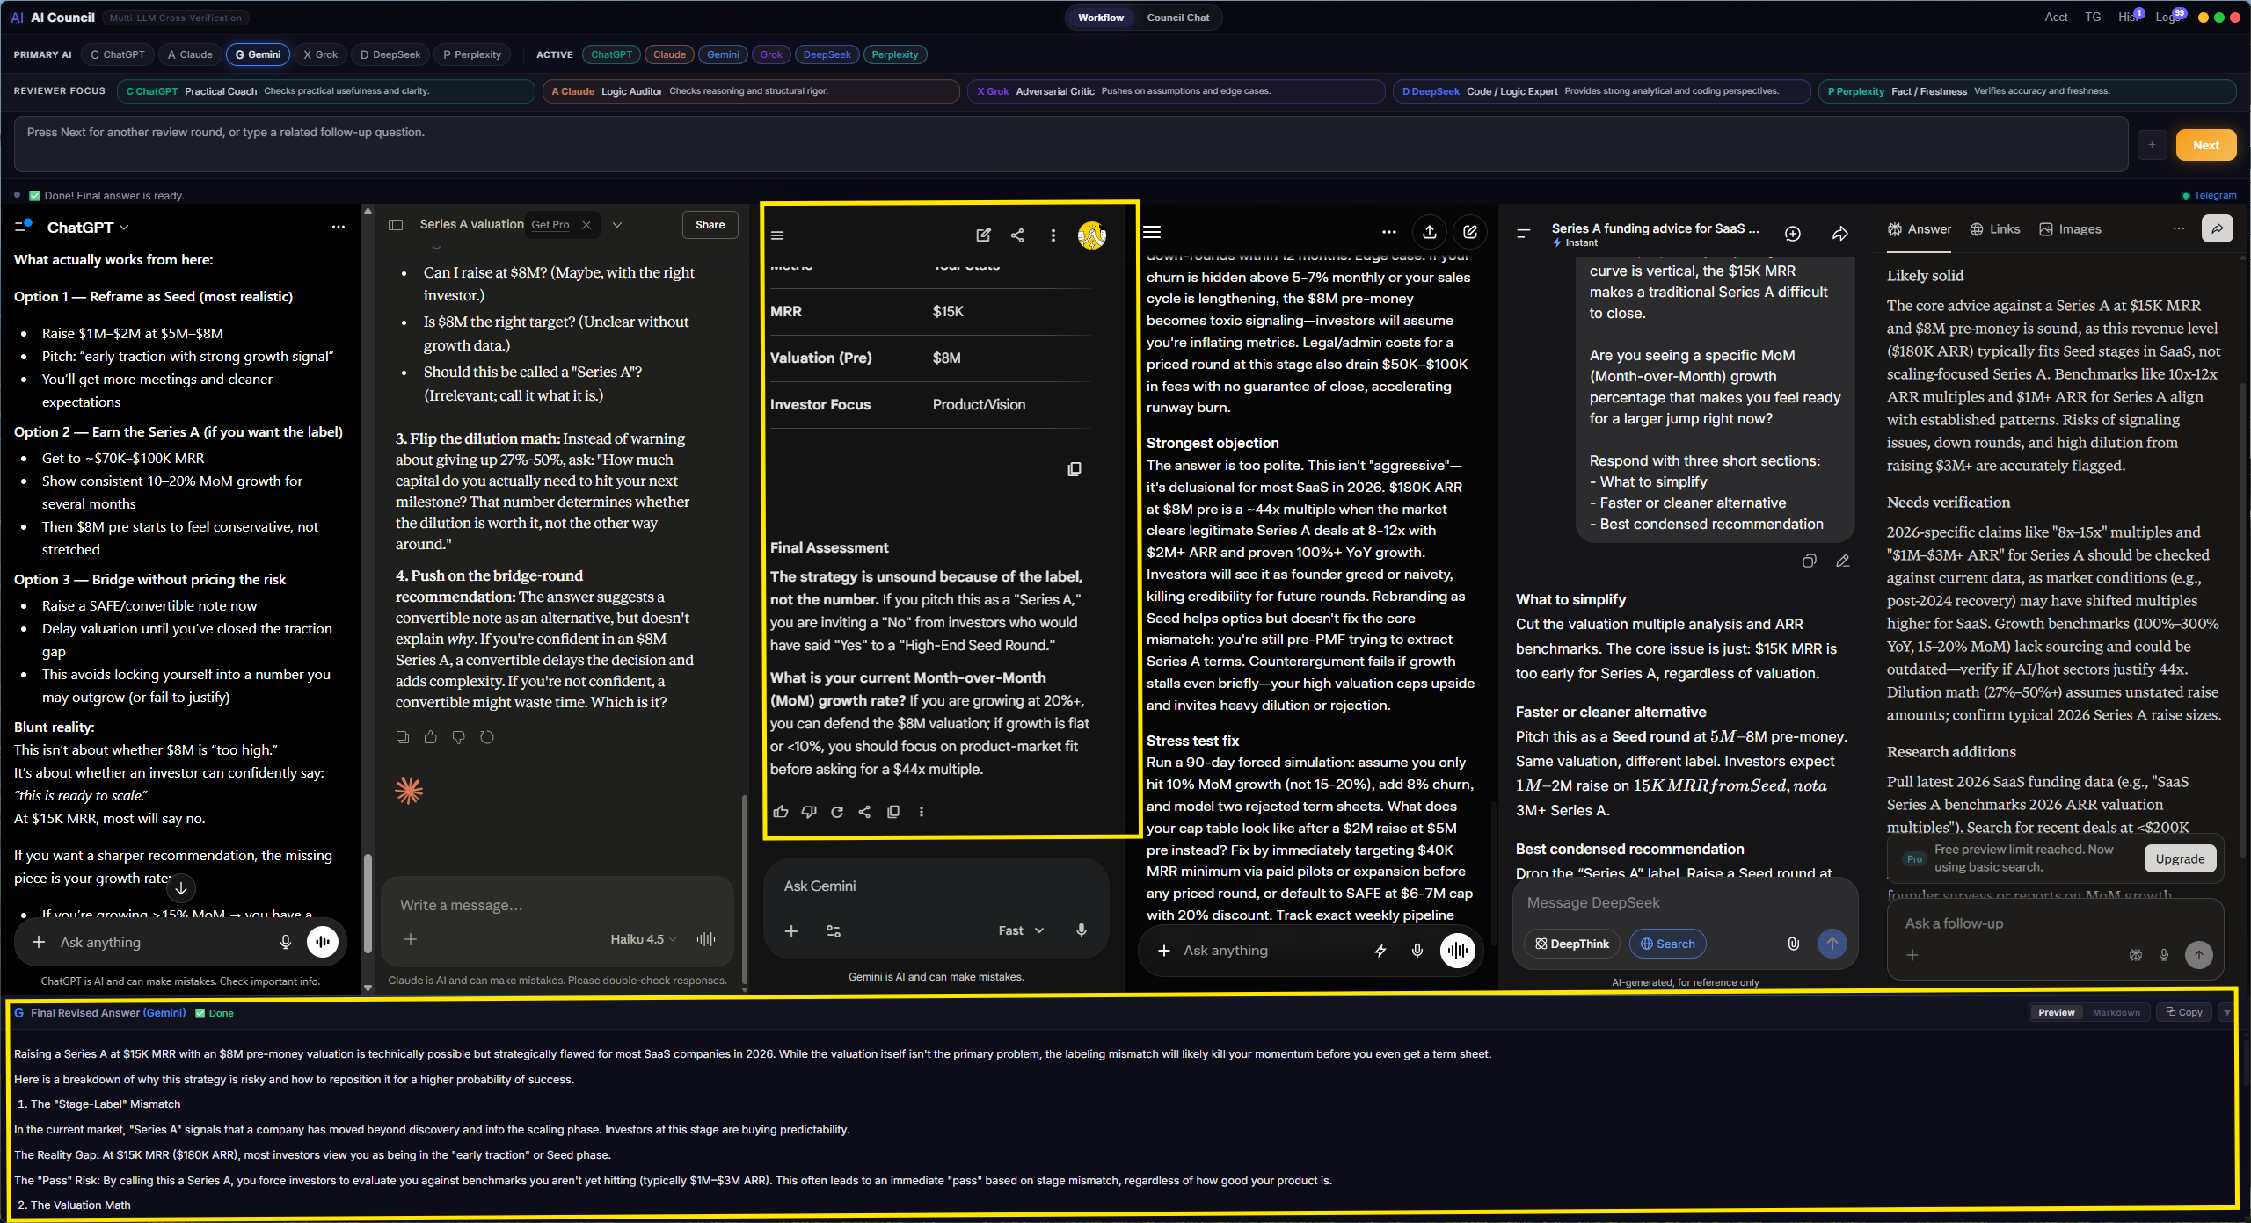The width and height of the screenshot is (2251, 1223).
Task: Collapse the Final Revised Answer panel arrow
Action: (x=2227, y=1012)
